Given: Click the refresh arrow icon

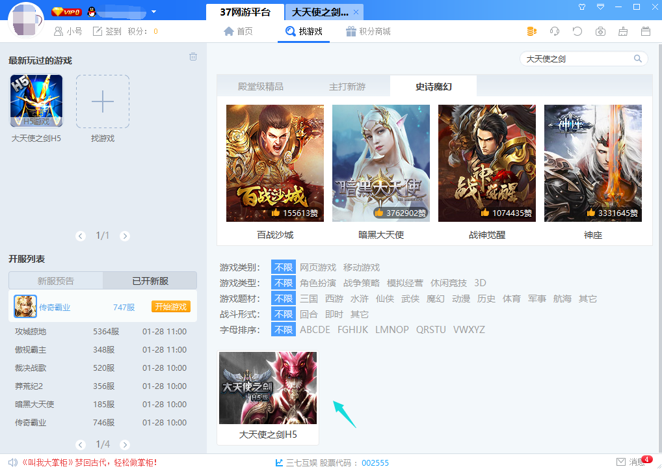Looking at the screenshot, I should coord(577,31).
